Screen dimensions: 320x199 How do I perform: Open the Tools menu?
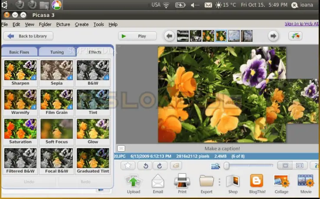tap(98, 24)
